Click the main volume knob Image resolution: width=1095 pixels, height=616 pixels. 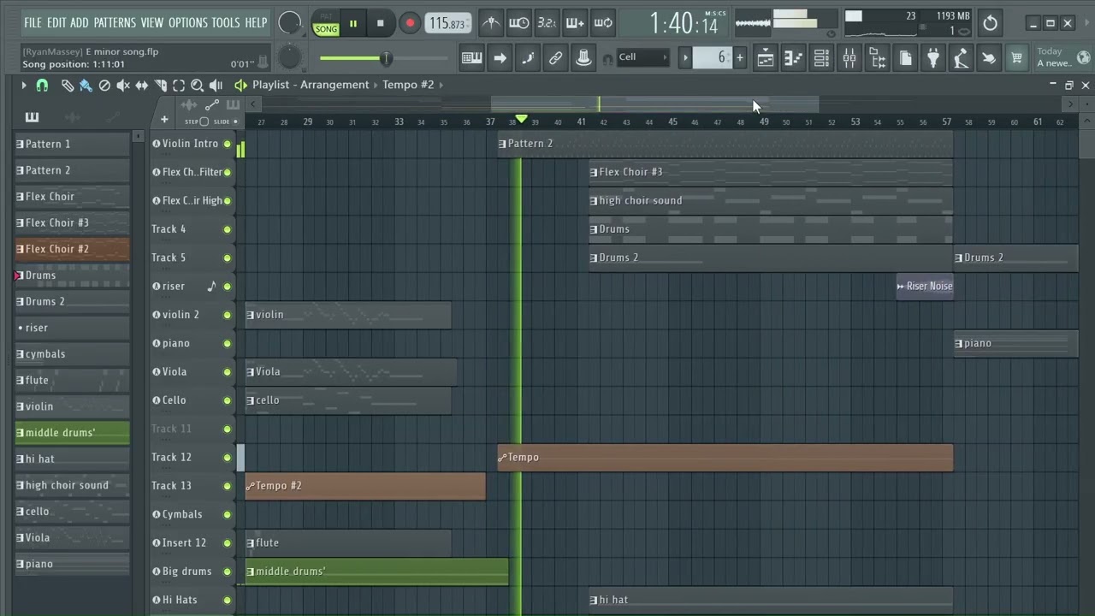click(x=290, y=23)
